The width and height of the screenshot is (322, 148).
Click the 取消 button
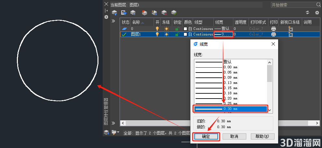click(234, 136)
